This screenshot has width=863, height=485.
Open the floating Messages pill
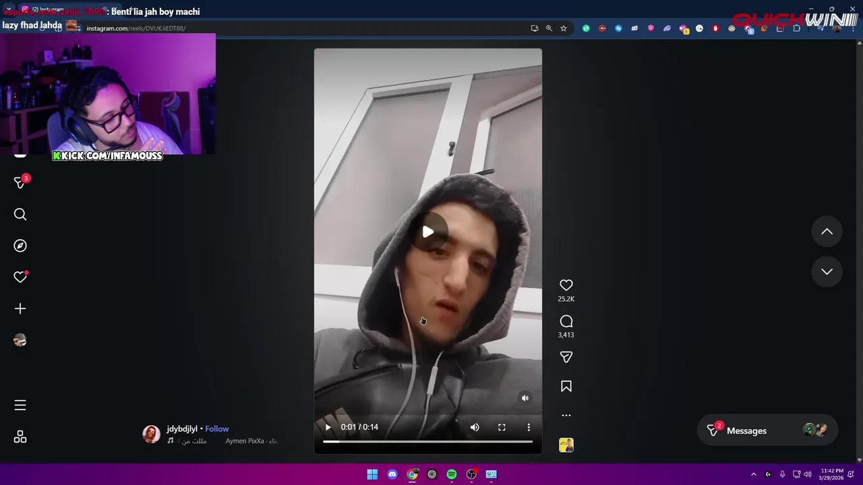[x=767, y=430]
